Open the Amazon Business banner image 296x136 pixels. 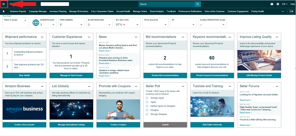[x=24, y=110]
